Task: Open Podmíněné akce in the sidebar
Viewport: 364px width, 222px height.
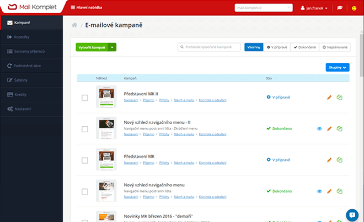Action: [31, 66]
